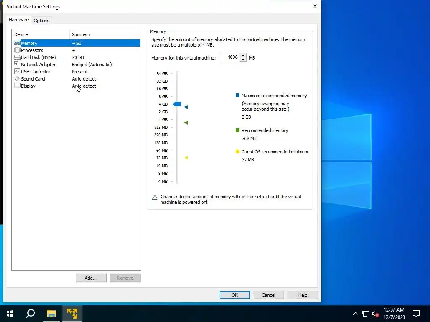Click the memory slider thumb at 4 GB

(x=177, y=104)
